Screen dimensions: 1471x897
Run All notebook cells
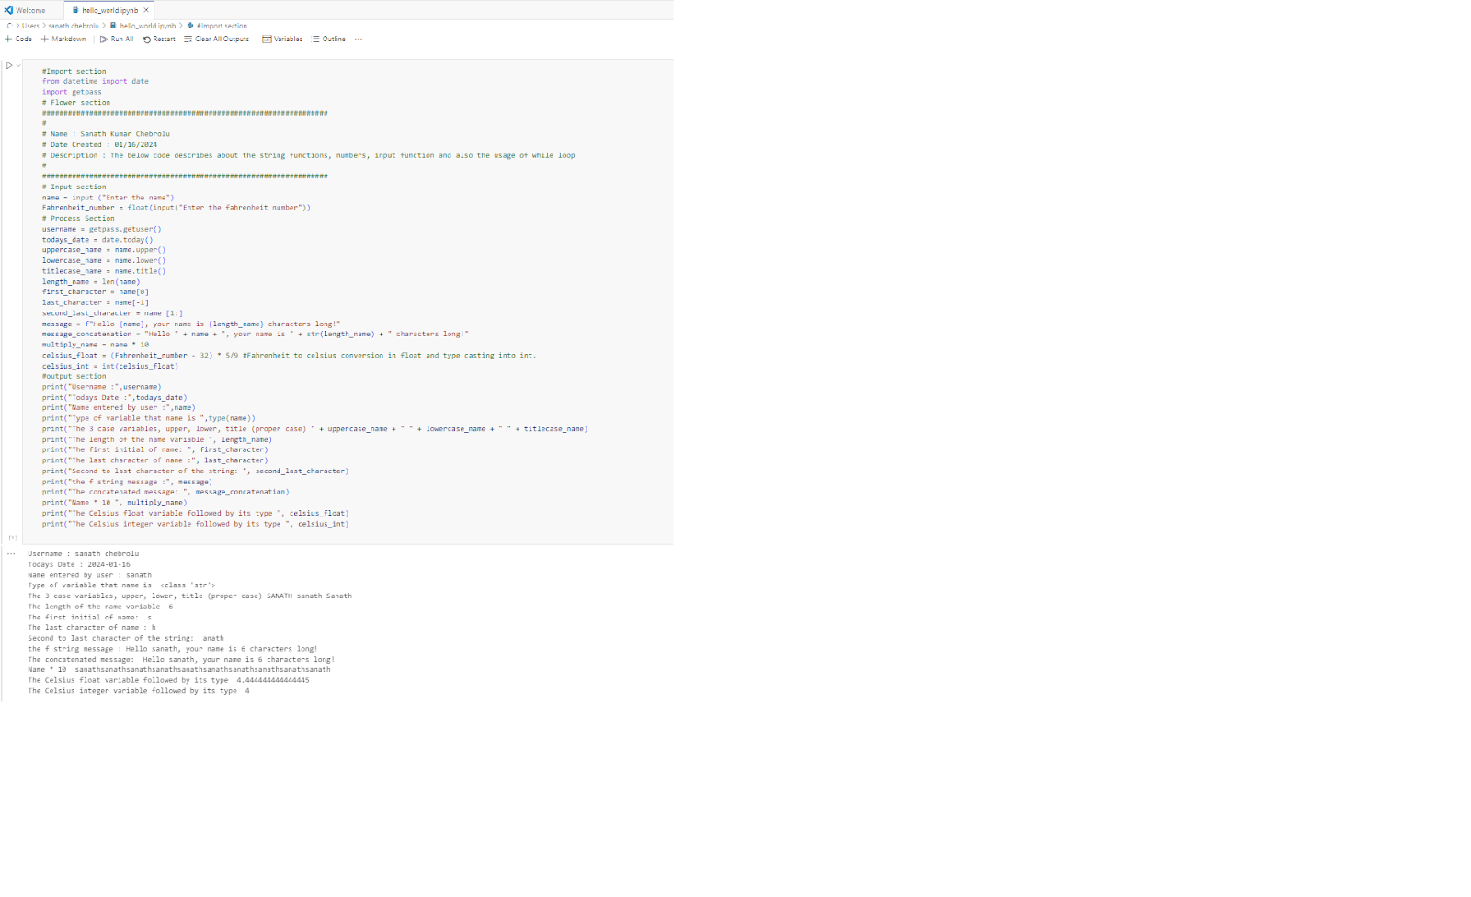coord(117,40)
